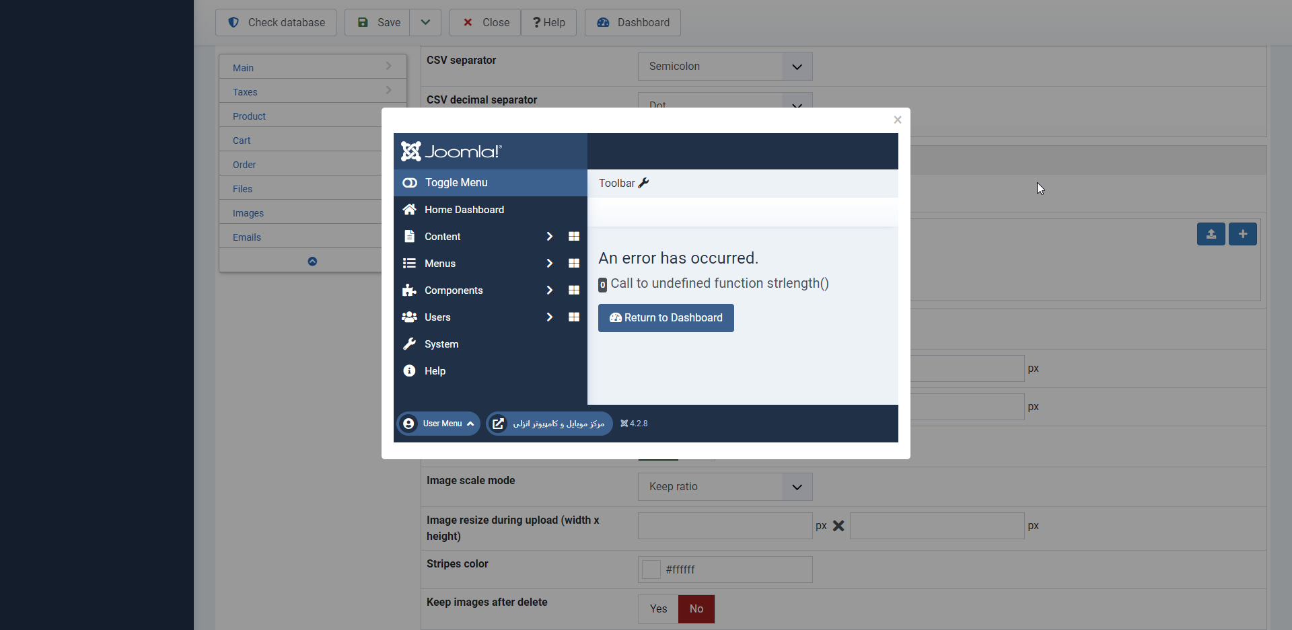Expand the Components submenu chevron
This screenshot has width=1292, height=630.
tap(550, 290)
